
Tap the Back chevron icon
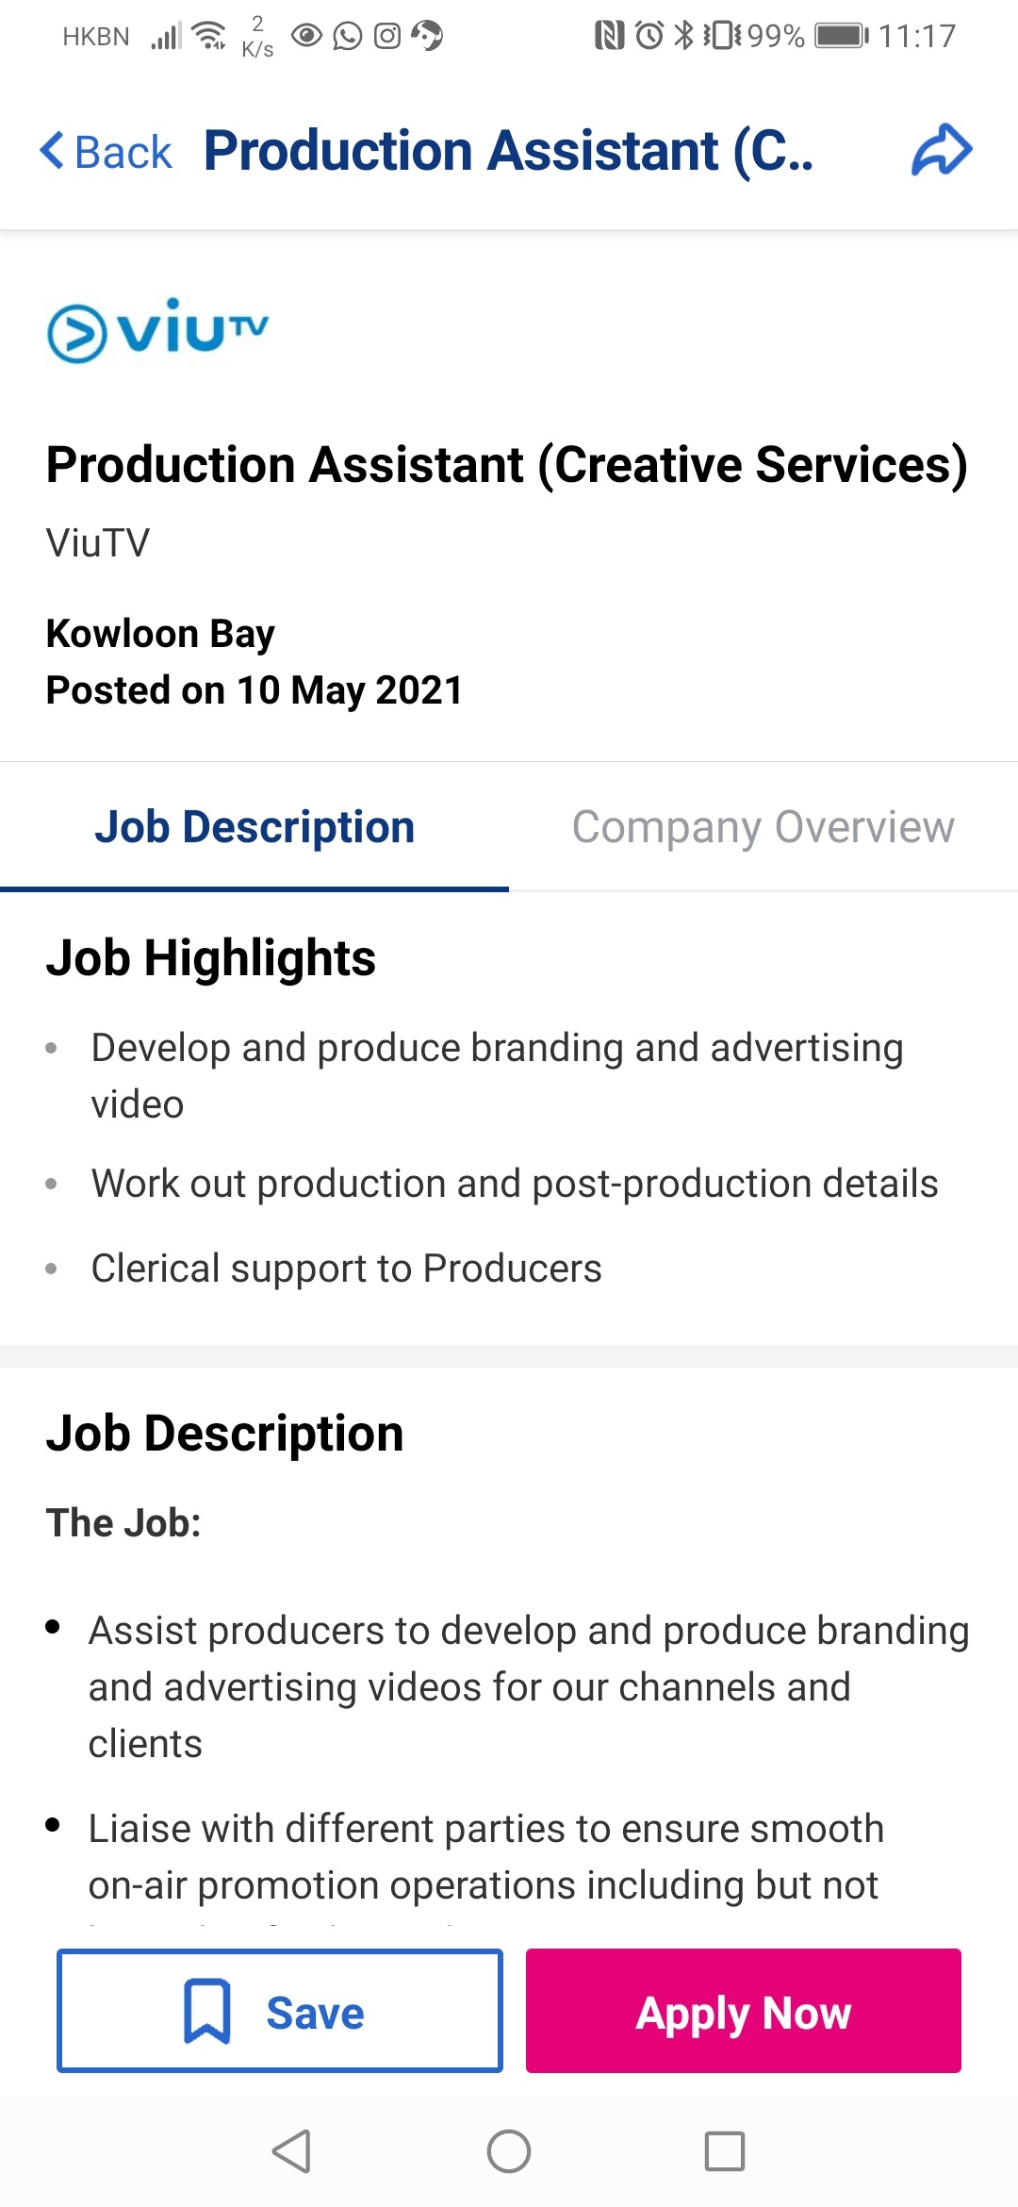(52, 151)
